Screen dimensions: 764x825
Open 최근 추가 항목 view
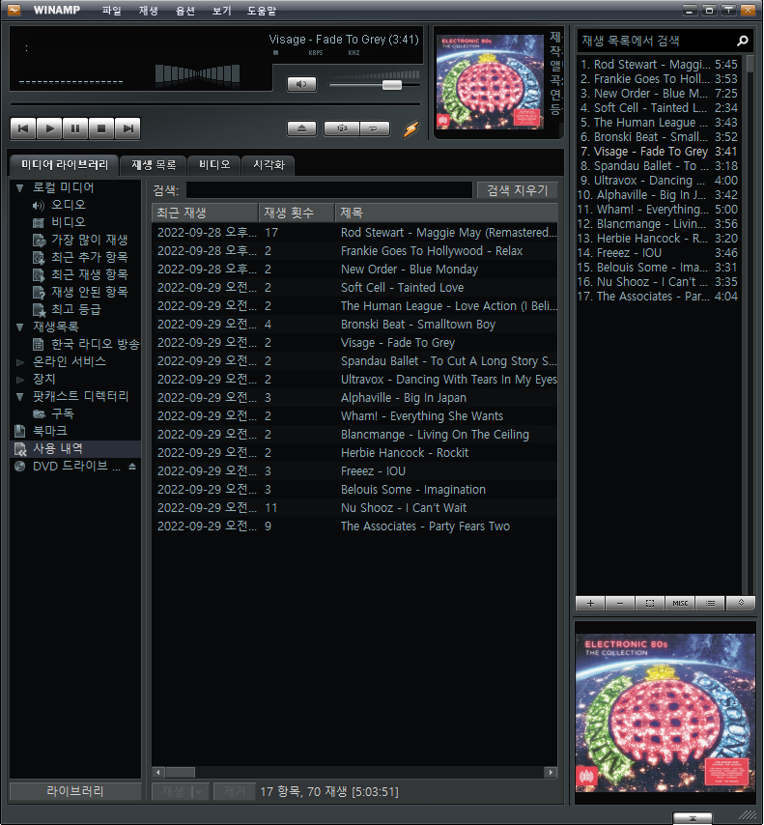tap(89, 257)
